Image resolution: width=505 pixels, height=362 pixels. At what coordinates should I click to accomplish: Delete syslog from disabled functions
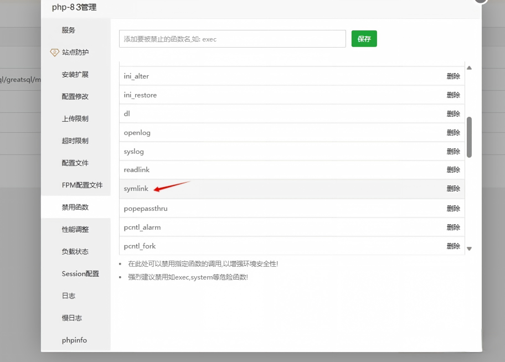(453, 151)
